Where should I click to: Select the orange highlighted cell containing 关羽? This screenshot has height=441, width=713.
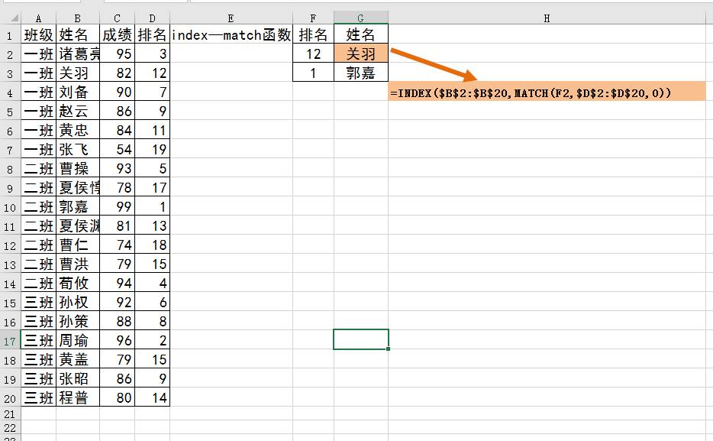click(360, 54)
